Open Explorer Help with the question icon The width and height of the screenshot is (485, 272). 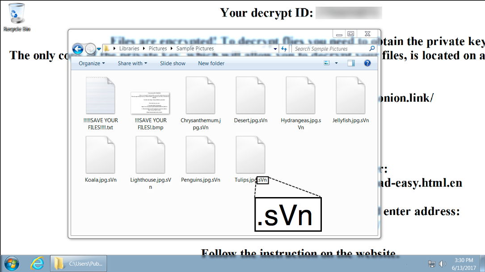pyautogui.click(x=367, y=63)
